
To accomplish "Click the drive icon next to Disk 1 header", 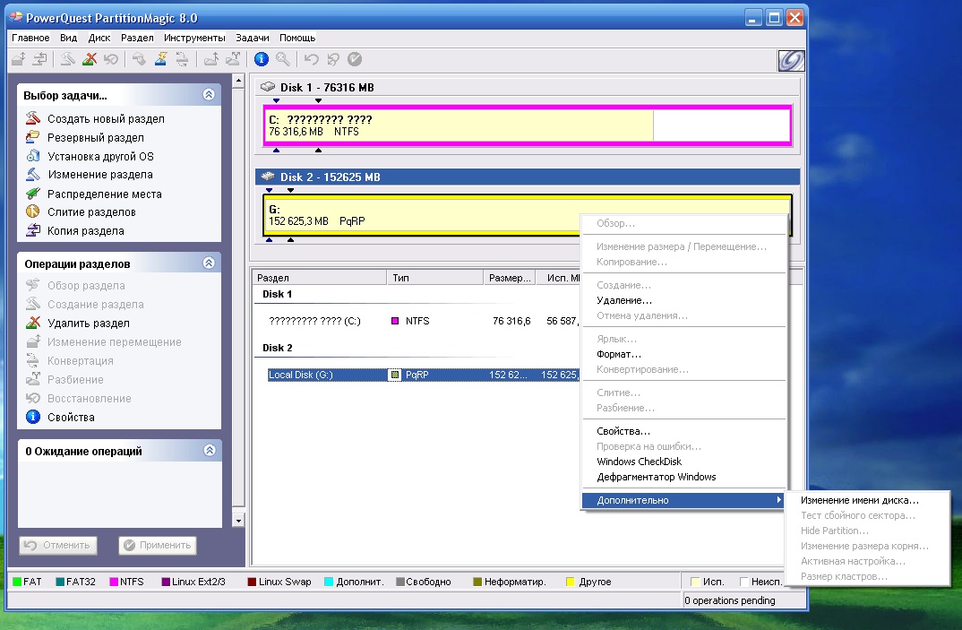I will coord(268,87).
